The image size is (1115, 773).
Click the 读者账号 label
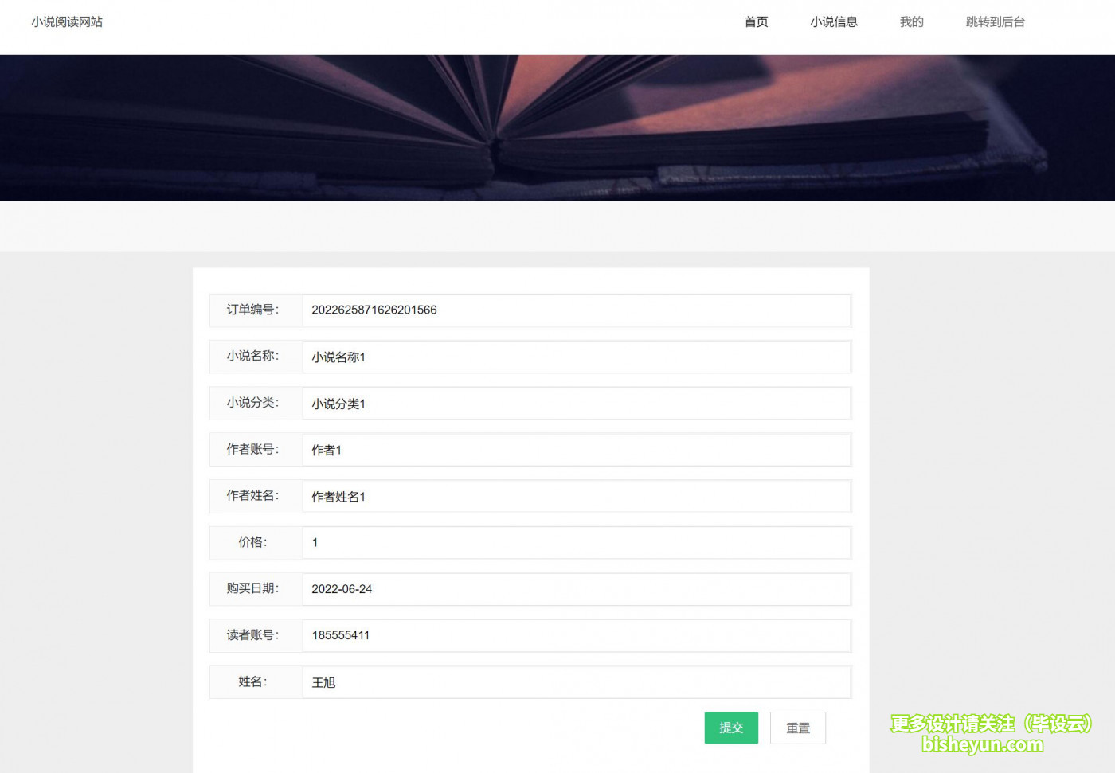[x=252, y=634]
